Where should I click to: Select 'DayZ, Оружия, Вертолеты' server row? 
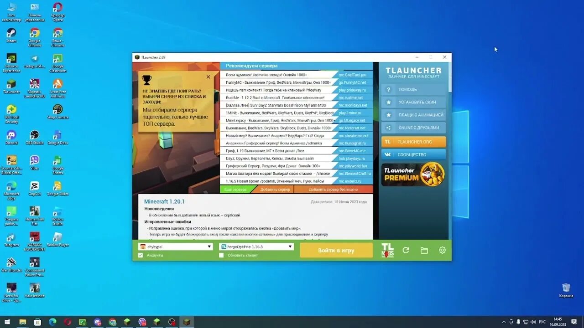(296, 159)
